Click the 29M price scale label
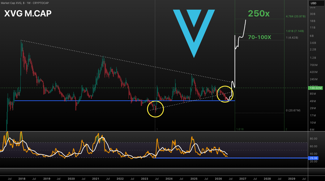Image resolution: width=325 pixels, height=181 pixels. click(x=313, y=108)
